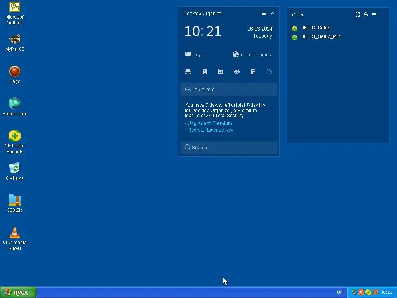Image resolution: width=397 pixels, height=298 pixels.
Task: Click the Internet surfing button
Action: point(252,54)
